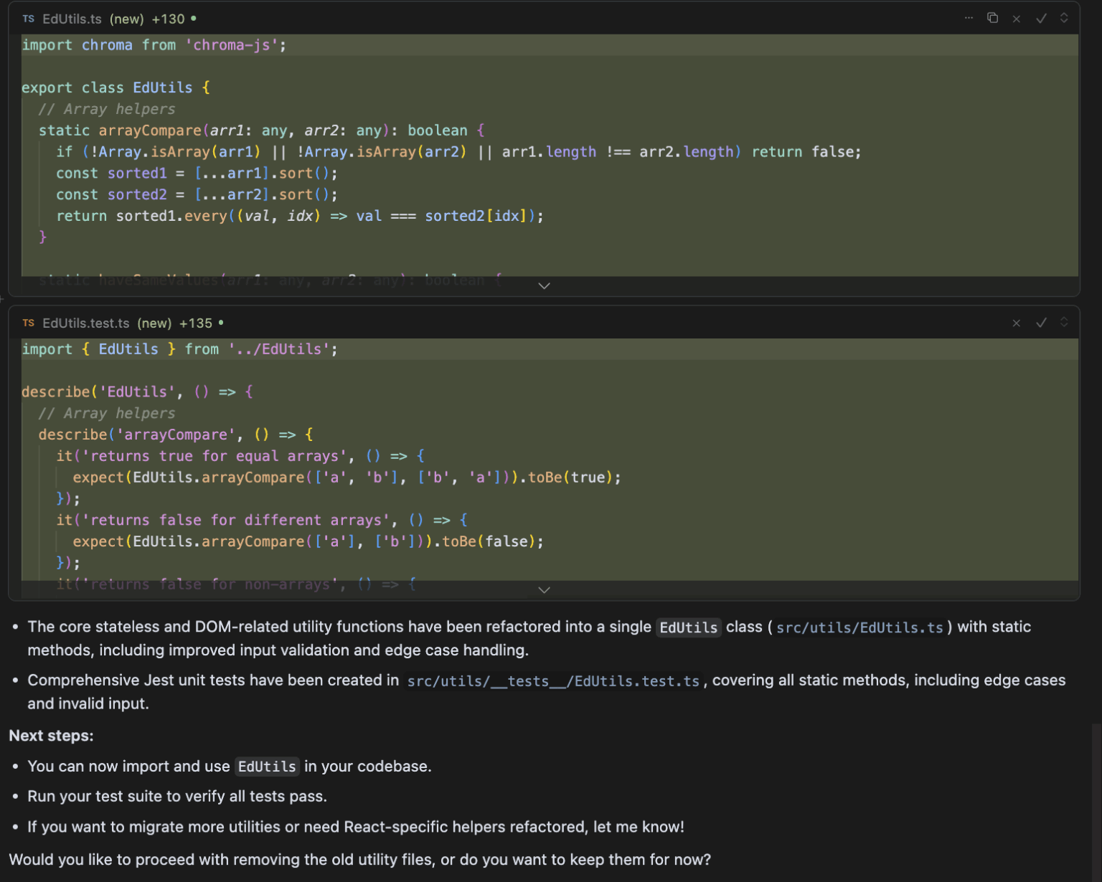Reject the EdUtils.test.ts changes
1102x882 pixels.
1016,323
